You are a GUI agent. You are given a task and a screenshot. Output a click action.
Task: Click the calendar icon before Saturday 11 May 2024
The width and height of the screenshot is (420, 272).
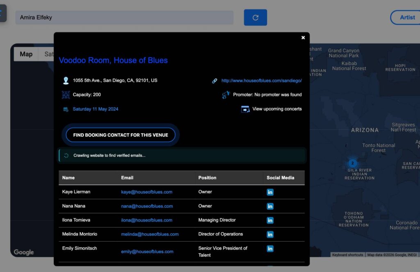[65, 109]
